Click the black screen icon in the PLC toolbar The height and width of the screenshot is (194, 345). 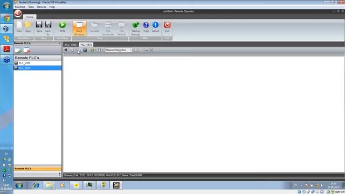pos(85,50)
